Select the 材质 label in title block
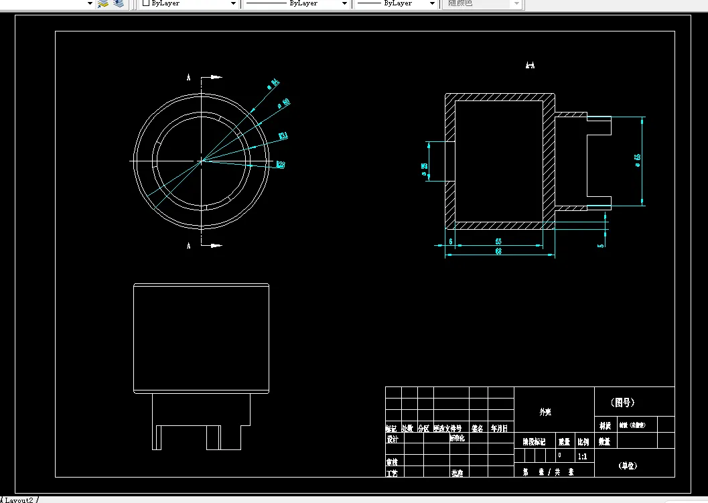 [x=605, y=426]
